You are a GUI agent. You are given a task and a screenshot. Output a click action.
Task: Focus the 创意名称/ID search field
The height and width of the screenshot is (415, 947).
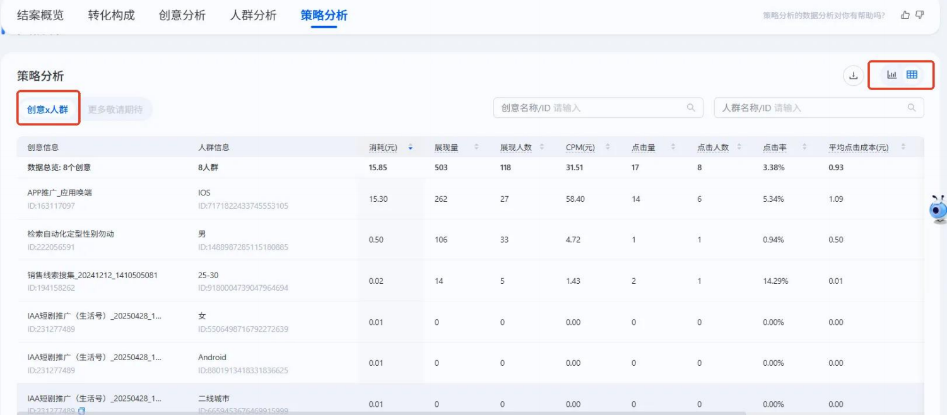pyautogui.click(x=598, y=108)
